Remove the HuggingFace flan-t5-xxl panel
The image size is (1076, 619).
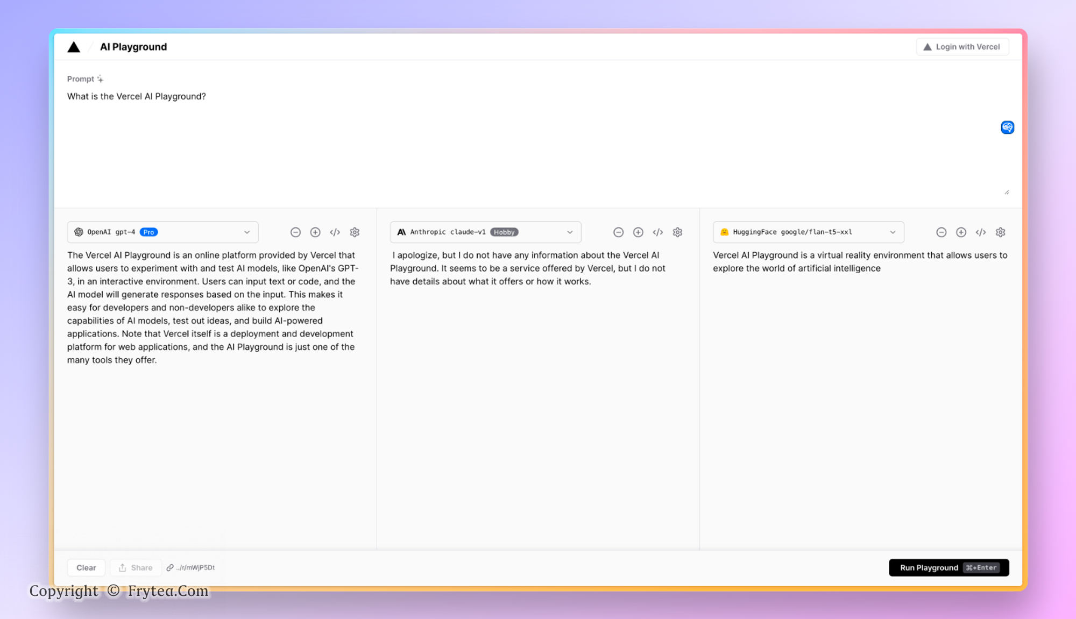pos(941,232)
